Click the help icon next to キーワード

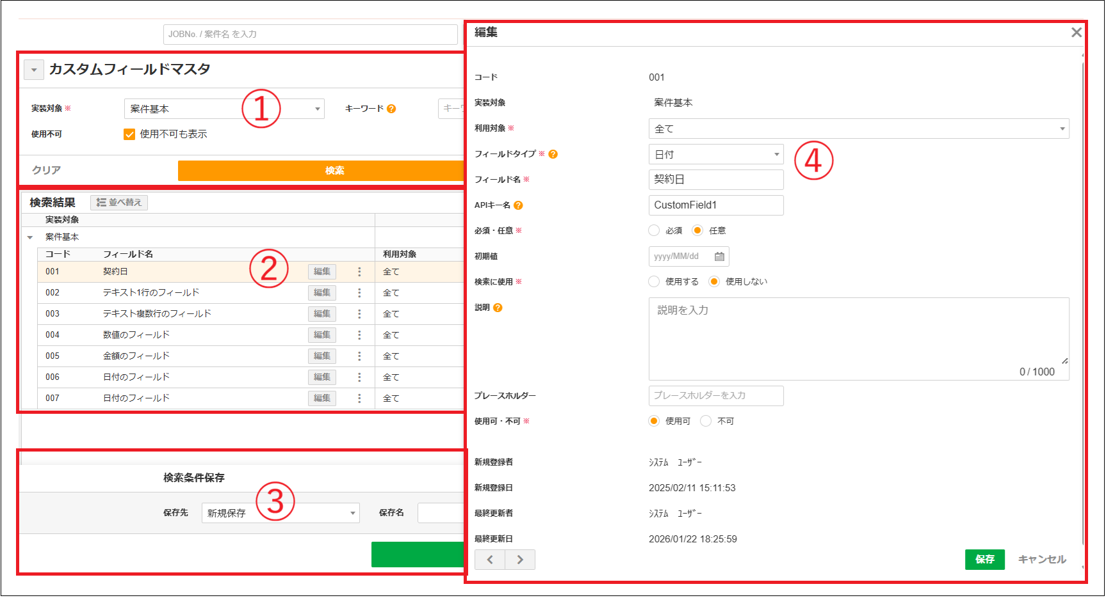[x=391, y=109]
